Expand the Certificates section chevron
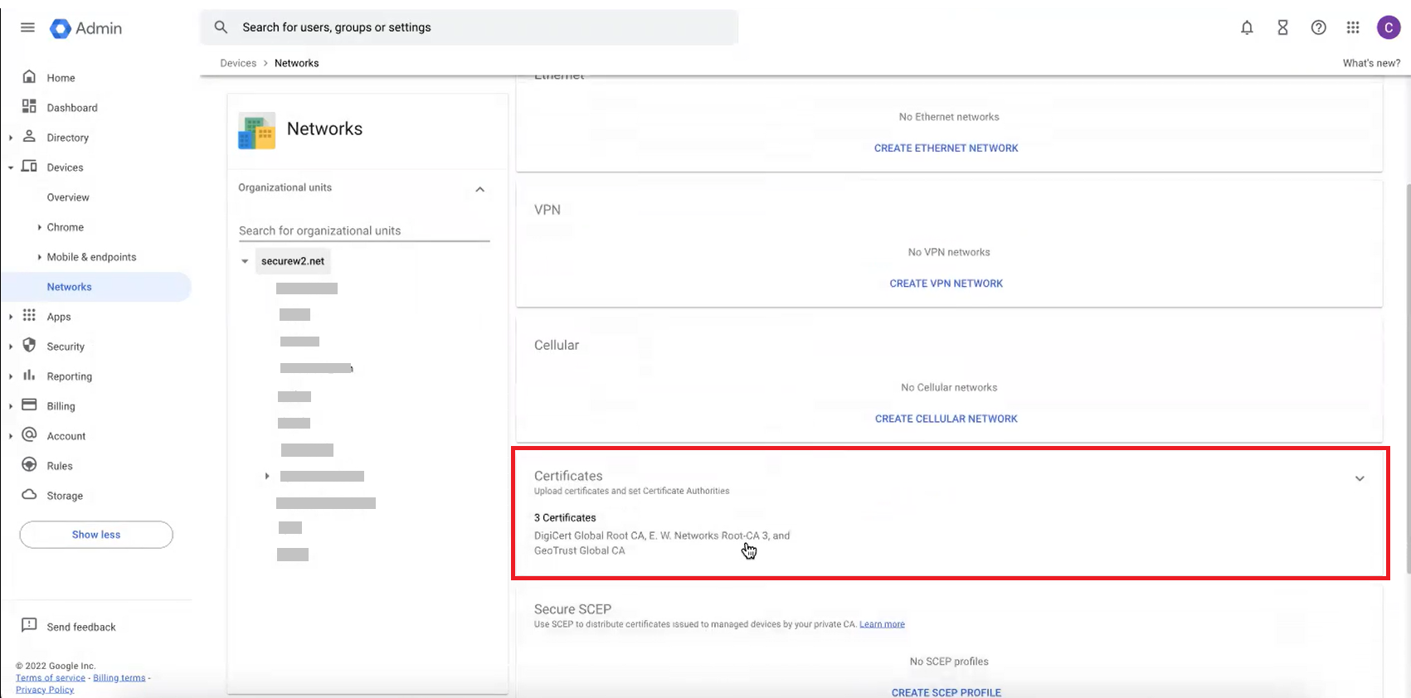Screen dimensions: 1411x698 click(1360, 478)
